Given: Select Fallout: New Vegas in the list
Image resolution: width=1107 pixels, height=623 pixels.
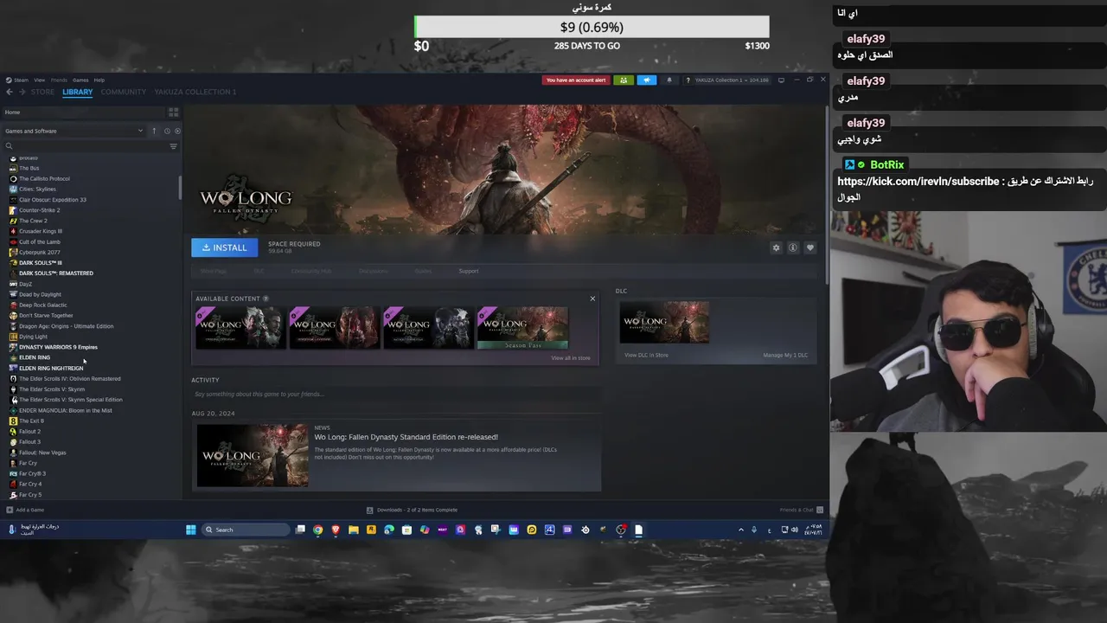Looking at the screenshot, I should pos(42,453).
